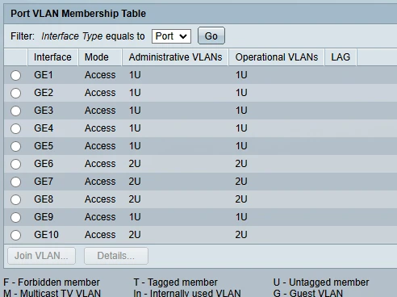The height and width of the screenshot is (297, 397).
Task: Click the Port VLAN Membership Table title
Action: tap(78, 14)
